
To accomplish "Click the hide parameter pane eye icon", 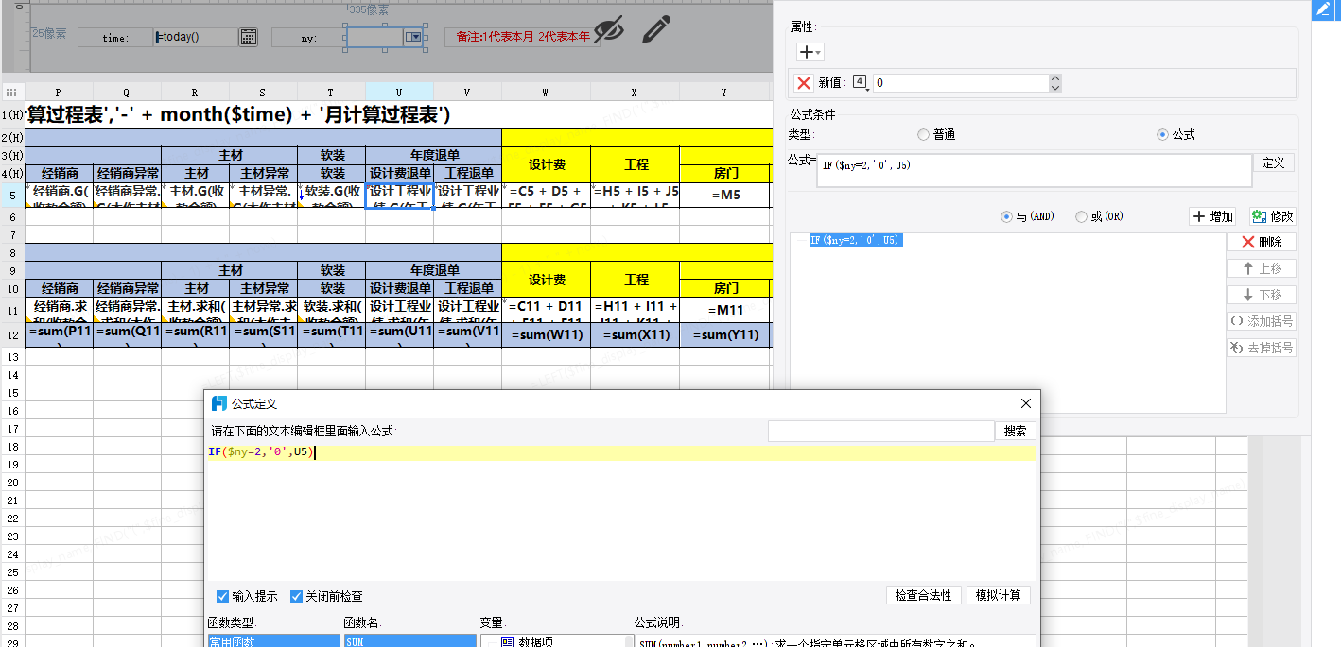I will 611,28.
